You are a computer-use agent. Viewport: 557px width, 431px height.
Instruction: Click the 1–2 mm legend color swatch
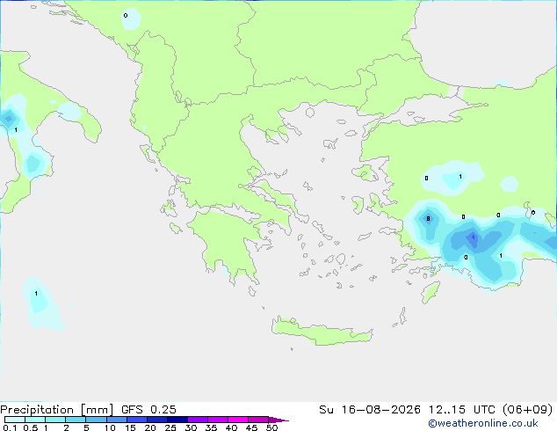point(55,420)
